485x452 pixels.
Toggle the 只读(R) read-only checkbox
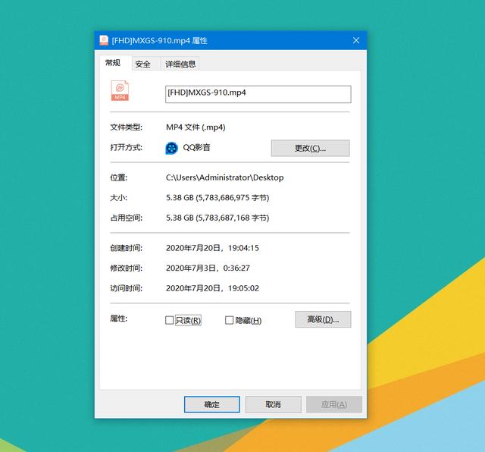169,320
